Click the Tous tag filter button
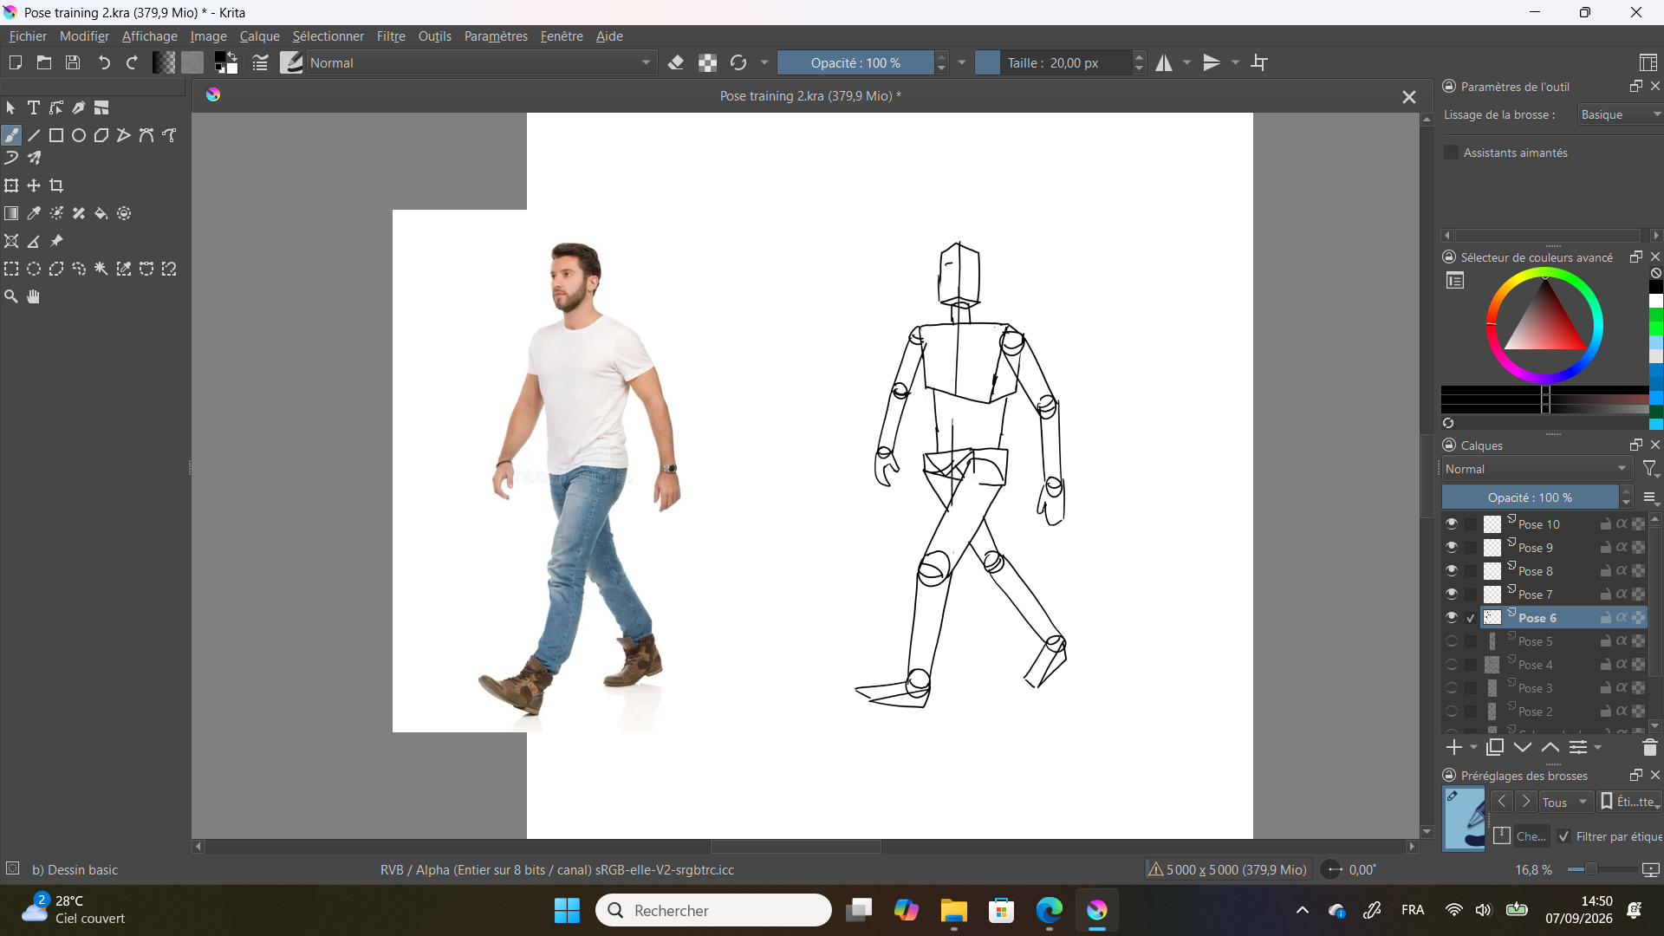Image resolution: width=1664 pixels, height=936 pixels. click(1565, 802)
